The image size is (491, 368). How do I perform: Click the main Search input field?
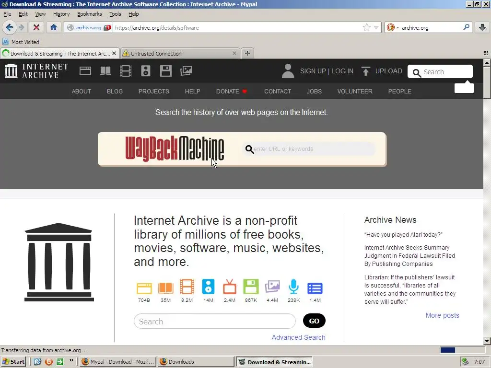(214, 321)
